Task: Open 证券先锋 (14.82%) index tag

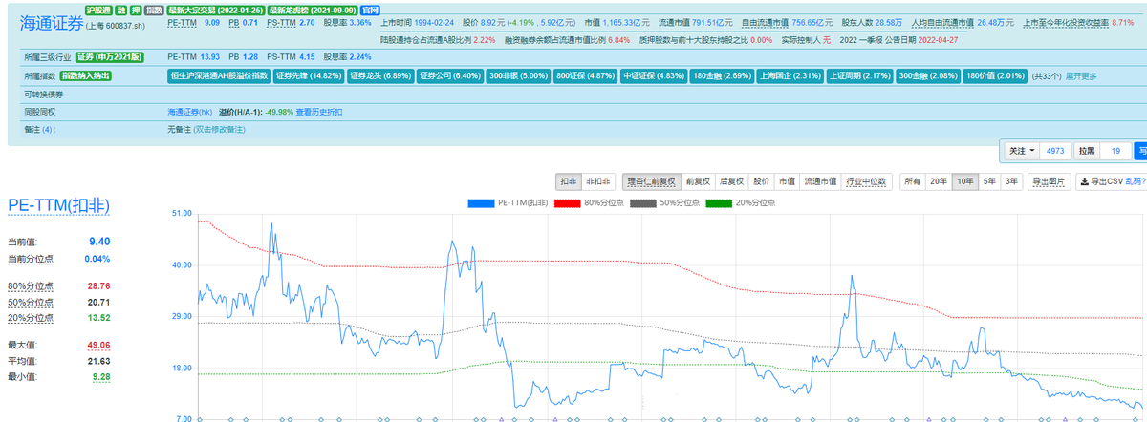Action: [x=308, y=75]
